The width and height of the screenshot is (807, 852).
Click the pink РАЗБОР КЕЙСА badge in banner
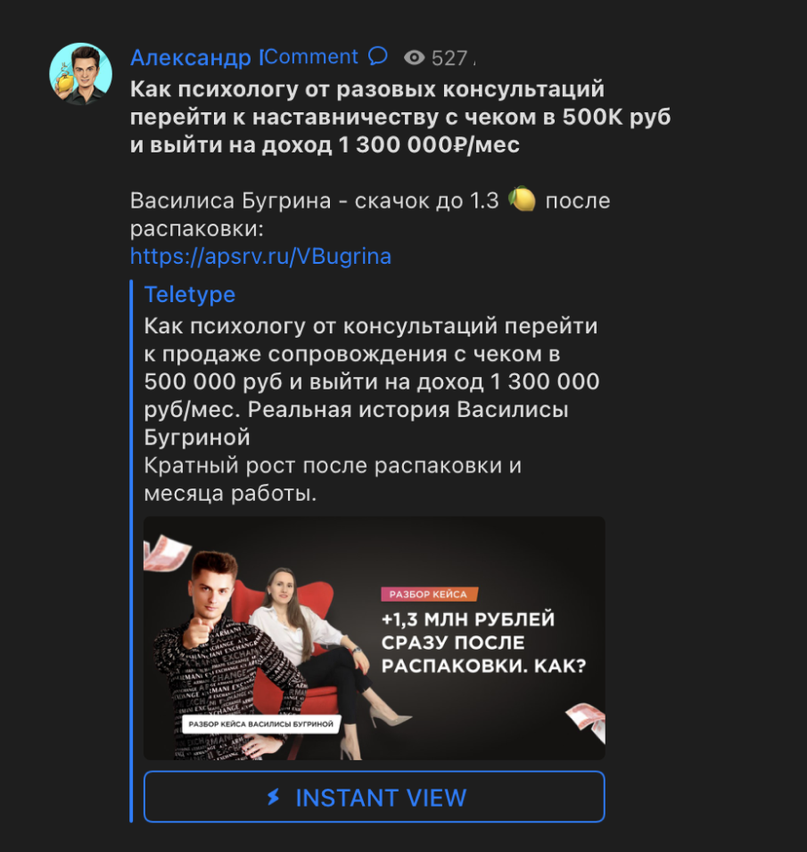point(429,594)
